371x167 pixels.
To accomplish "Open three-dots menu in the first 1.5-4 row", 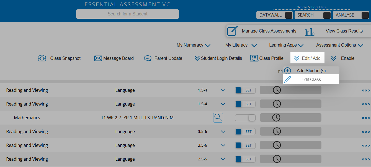I will click(x=366, y=90).
